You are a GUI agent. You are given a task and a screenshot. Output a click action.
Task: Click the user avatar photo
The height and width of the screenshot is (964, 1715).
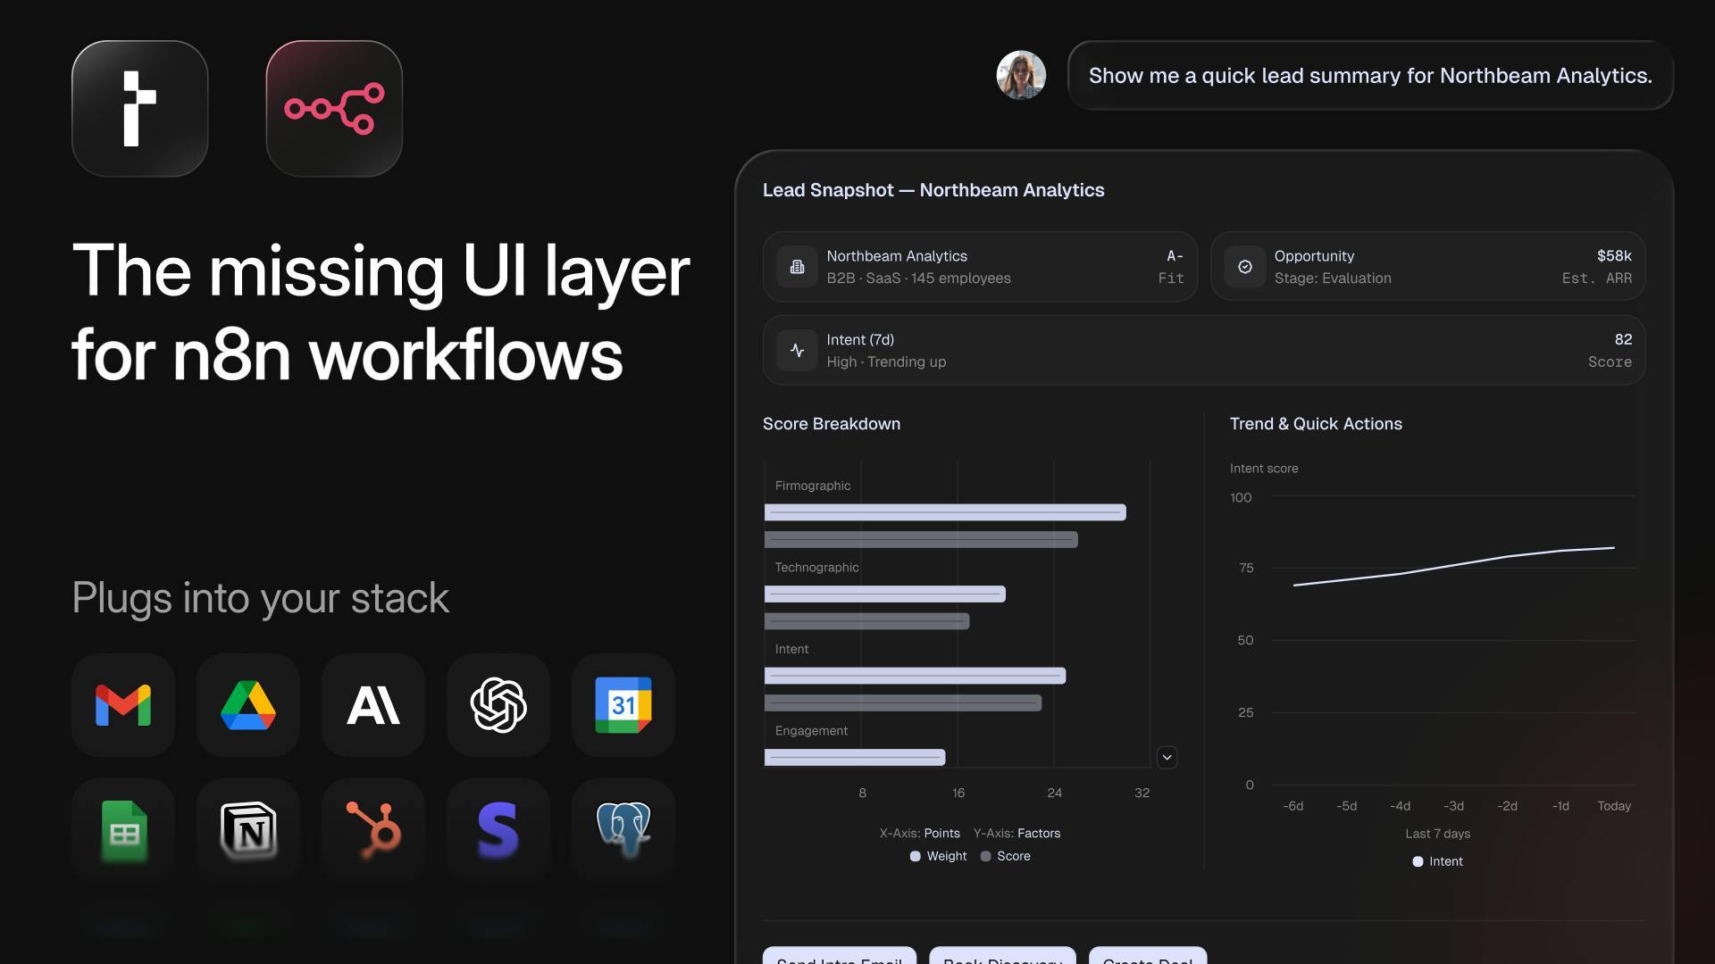[x=1021, y=75]
